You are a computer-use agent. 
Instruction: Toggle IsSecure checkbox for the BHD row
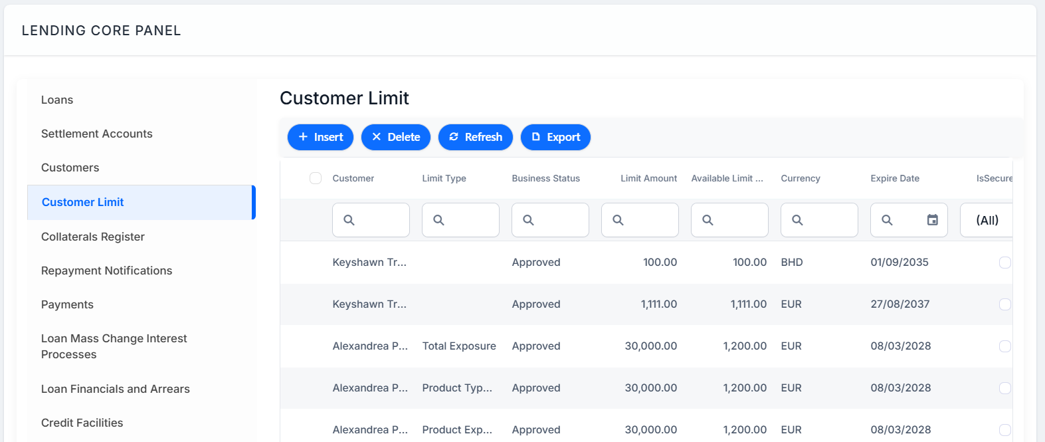click(1005, 263)
